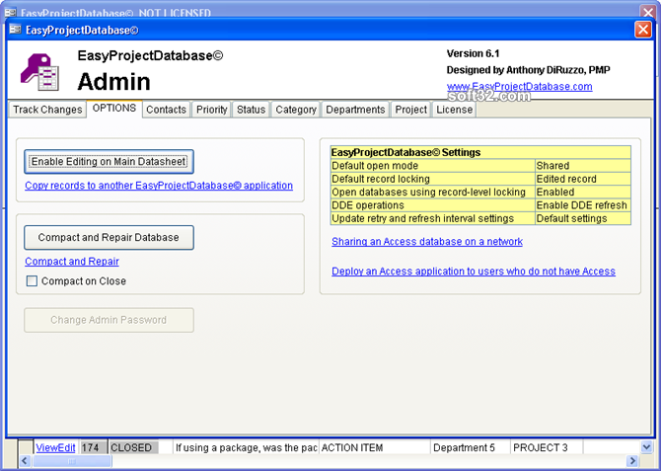661x471 pixels.
Task: Open the www.EasyProjectDatabase.com link
Action: (x=519, y=87)
